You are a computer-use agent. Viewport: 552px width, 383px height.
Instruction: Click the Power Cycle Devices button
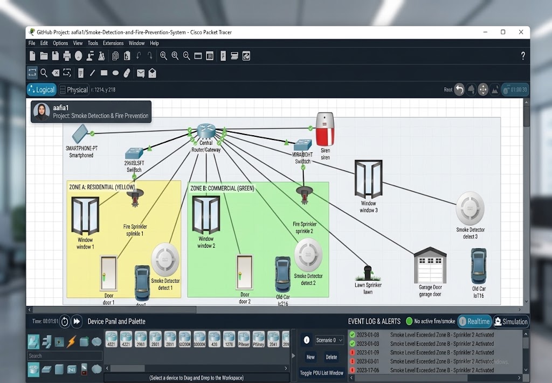point(65,322)
